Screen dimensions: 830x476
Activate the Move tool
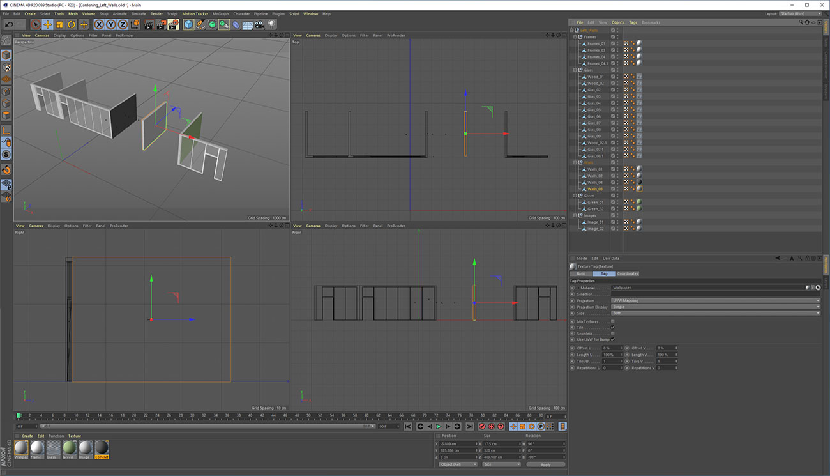coord(47,24)
